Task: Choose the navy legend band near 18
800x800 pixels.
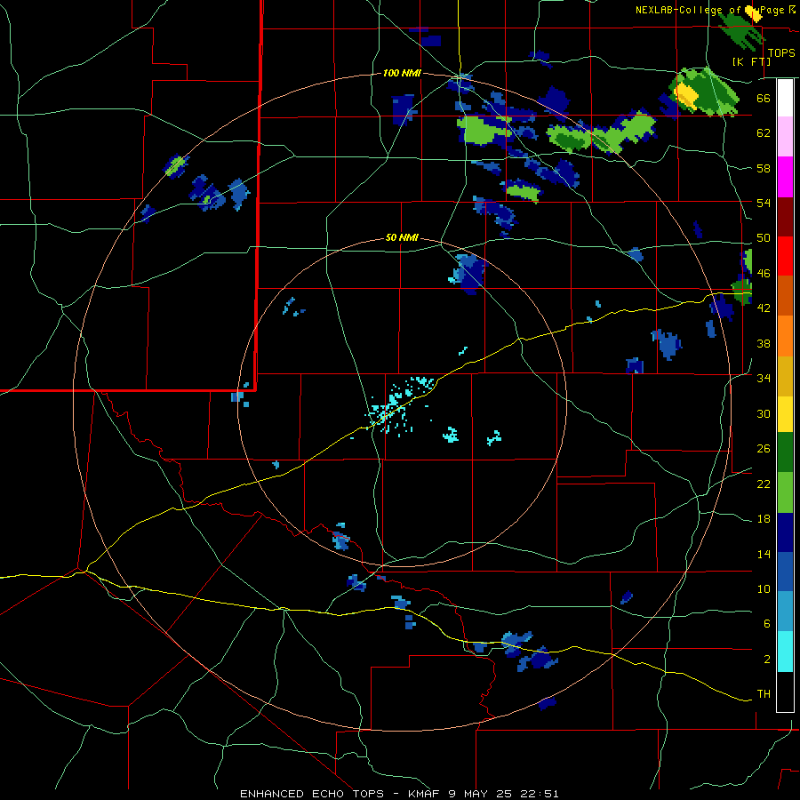Action: pyautogui.click(x=785, y=532)
